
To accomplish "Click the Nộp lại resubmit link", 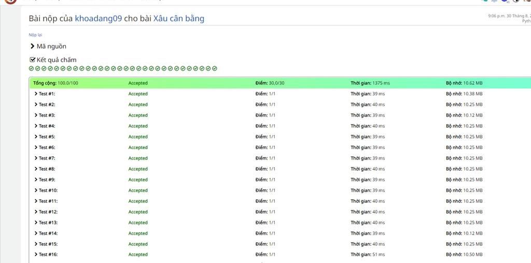I will [x=35, y=35].
